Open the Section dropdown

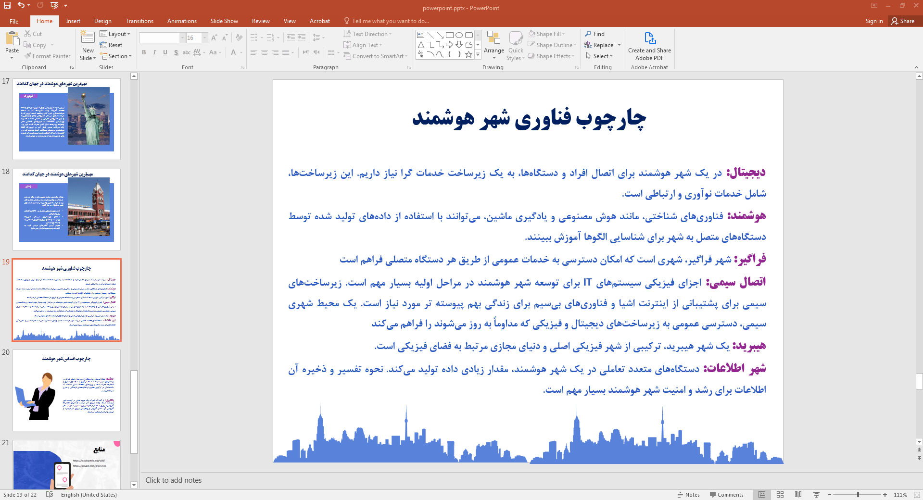coord(116,56)
